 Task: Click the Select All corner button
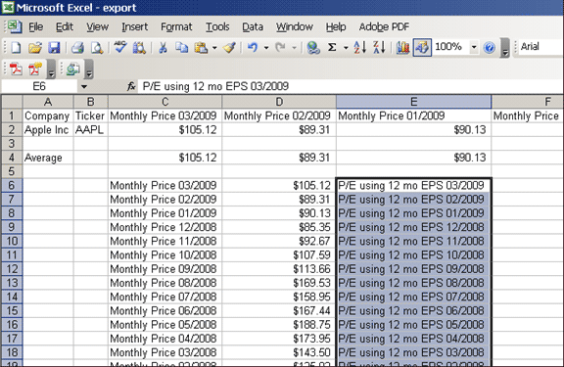click(x=12, y=102)
